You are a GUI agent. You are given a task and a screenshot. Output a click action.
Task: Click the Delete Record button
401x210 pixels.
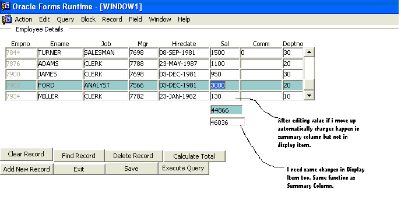tap(133, 156)
